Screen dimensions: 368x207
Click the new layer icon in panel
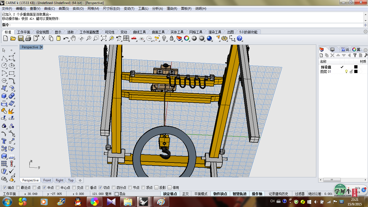point(321,55)
